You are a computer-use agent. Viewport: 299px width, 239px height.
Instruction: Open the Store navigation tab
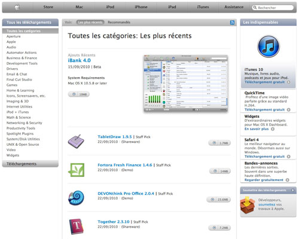point(48,7)
